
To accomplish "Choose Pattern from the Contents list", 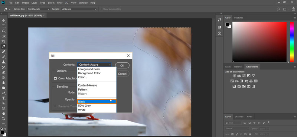I will (x=97, y=89).
